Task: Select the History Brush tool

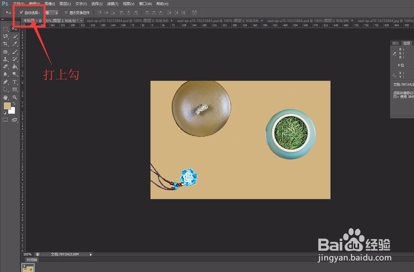Action: [14, 59]
